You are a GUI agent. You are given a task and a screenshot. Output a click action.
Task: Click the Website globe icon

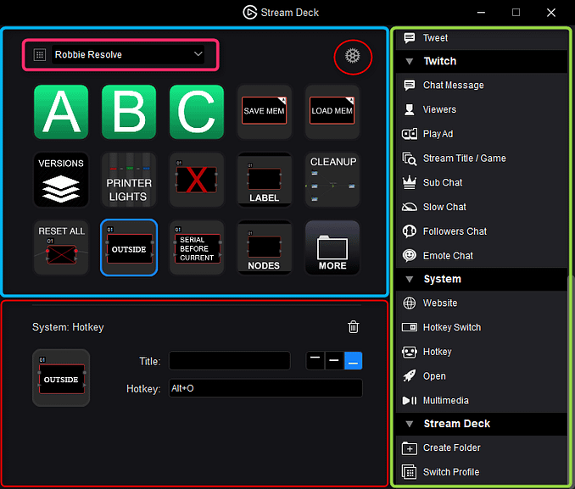click(410, 303)
